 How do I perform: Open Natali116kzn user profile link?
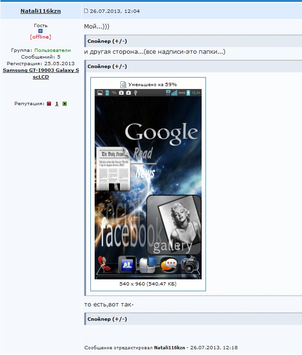click(40, 11)
